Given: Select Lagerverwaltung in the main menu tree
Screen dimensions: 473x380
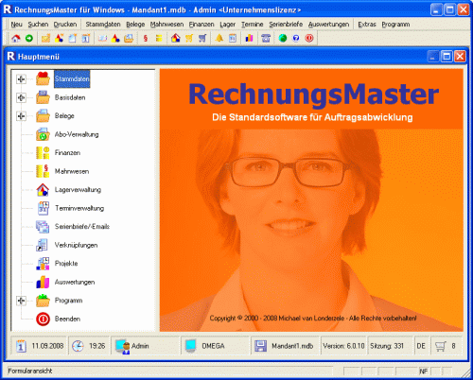Looking at the screenshot, I should [78, 190].
